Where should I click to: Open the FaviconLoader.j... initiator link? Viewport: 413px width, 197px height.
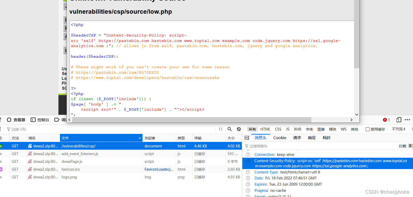pyautogui.click(x=159, y=169)
